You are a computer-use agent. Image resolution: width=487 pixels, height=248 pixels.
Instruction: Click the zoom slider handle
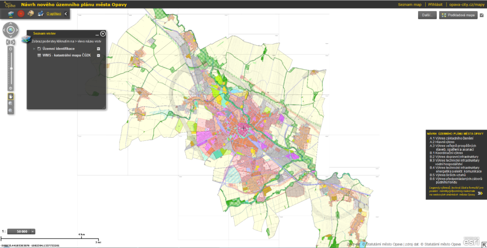tap(11, 69)
